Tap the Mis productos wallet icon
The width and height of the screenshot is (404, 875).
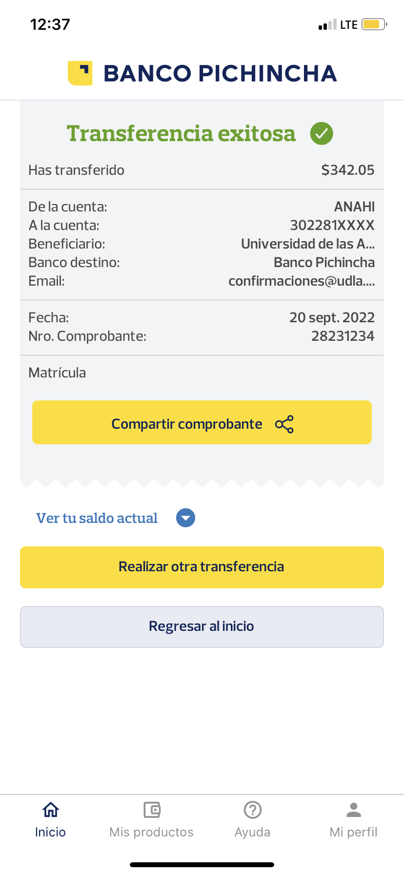point(152,810)
